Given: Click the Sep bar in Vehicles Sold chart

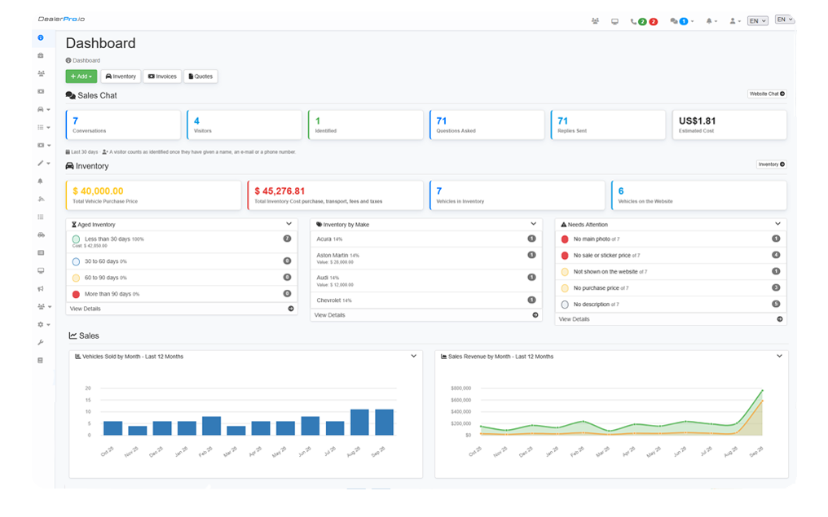Looking at the screenshot, I should tap(385, 423).
